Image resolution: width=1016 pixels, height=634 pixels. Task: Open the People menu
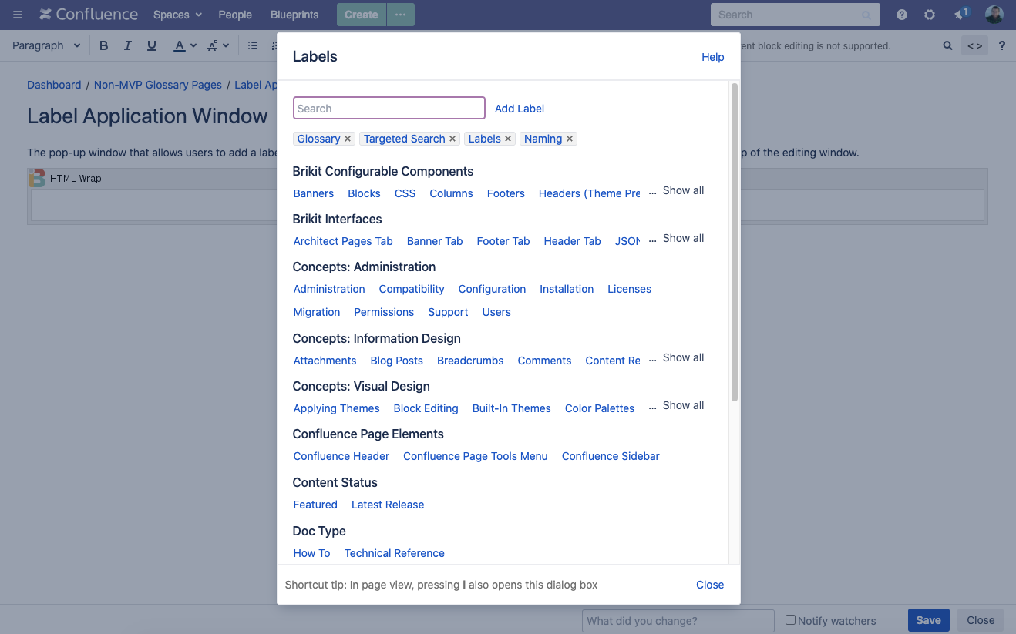[x=235, y=15]
